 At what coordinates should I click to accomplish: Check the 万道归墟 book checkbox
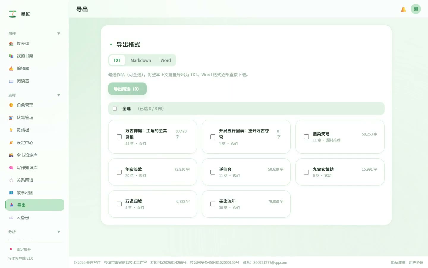tap(119, 204)
